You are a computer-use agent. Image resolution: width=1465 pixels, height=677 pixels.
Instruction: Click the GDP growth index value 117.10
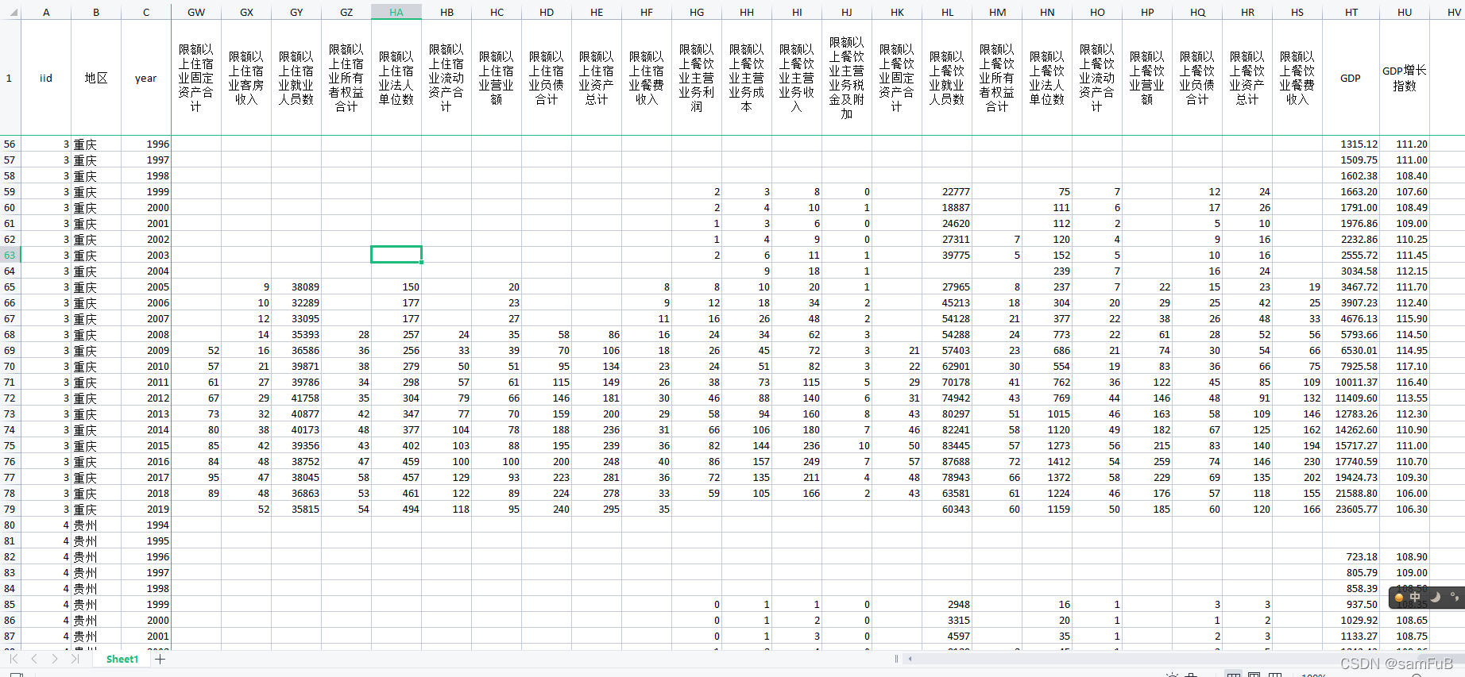1405,366
